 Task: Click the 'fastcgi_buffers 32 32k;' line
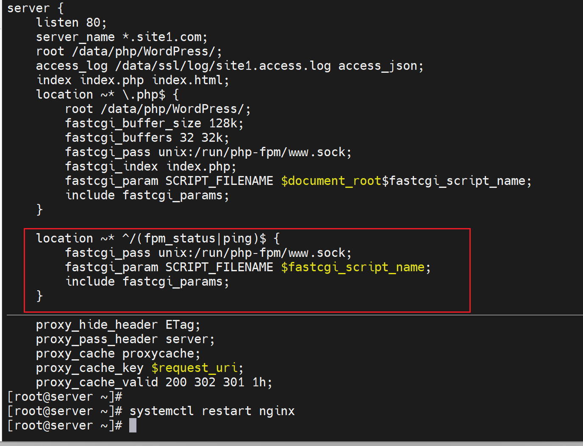tap(147, 138)
